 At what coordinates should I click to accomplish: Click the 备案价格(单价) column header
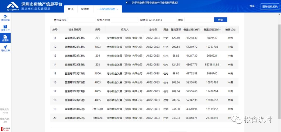click(192, 29)
